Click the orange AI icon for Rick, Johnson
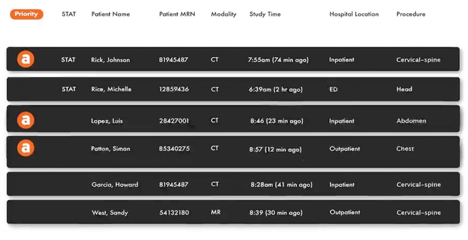468x240 pixels. coord(26,59)
